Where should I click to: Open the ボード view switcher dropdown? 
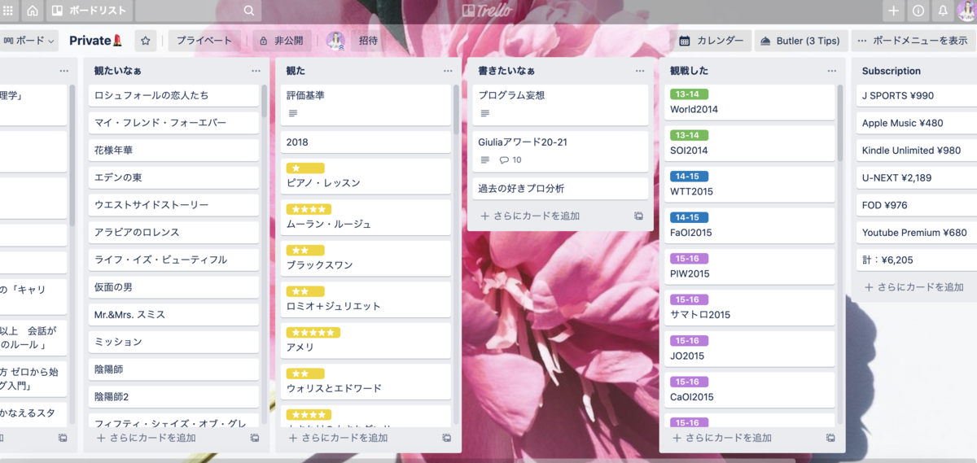point(30,41)
